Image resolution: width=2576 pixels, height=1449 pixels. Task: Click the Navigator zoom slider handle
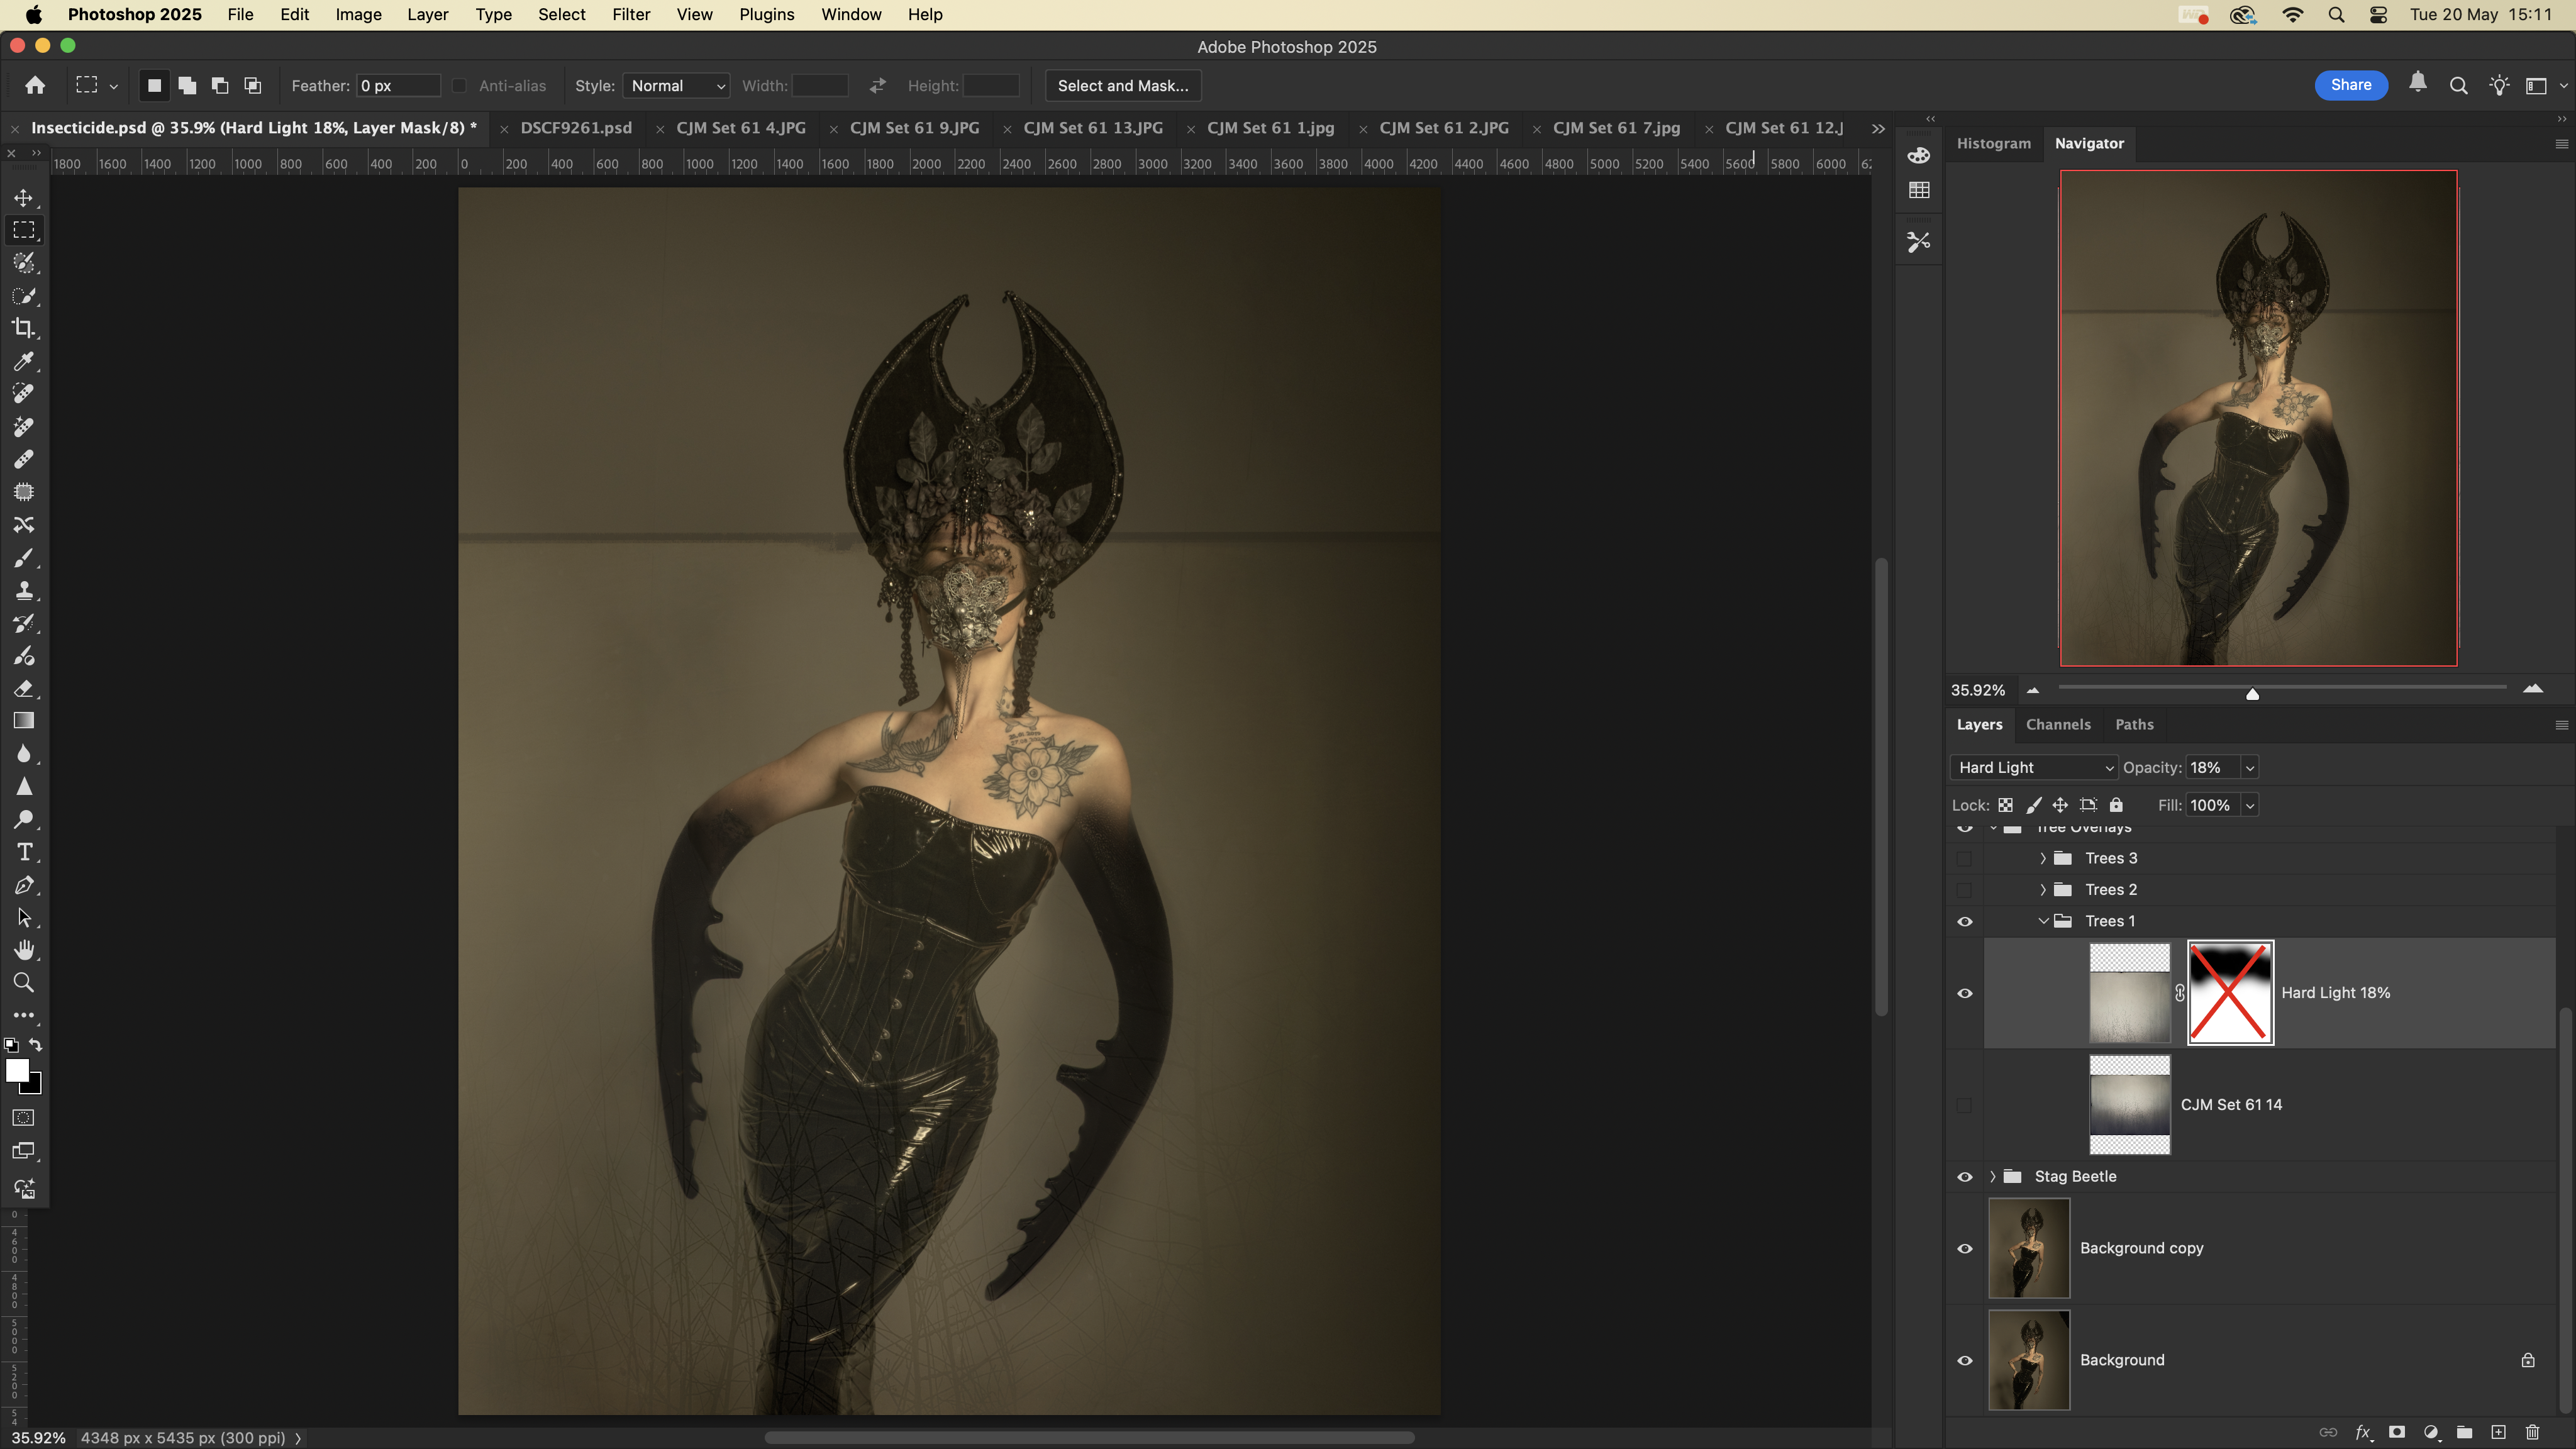point(2252,693)
